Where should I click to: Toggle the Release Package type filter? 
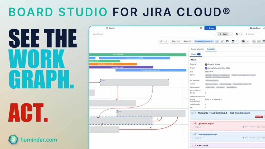[204, 41]
